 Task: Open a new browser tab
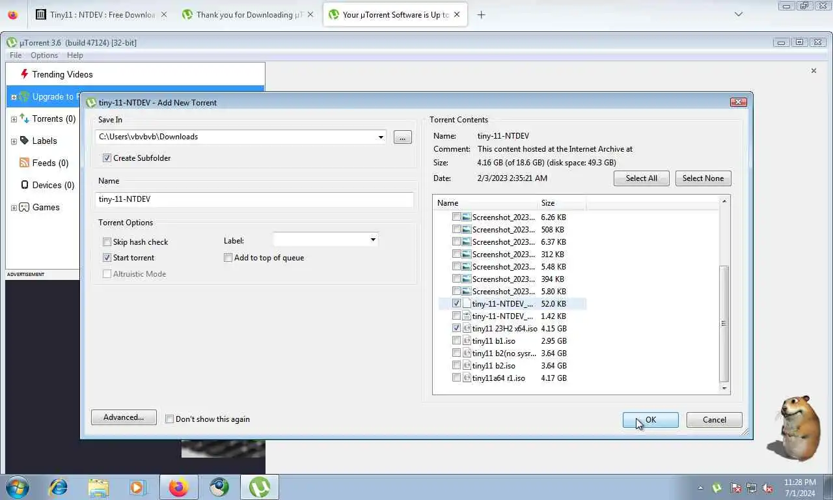pyautogui.click(x=481, y=14)
